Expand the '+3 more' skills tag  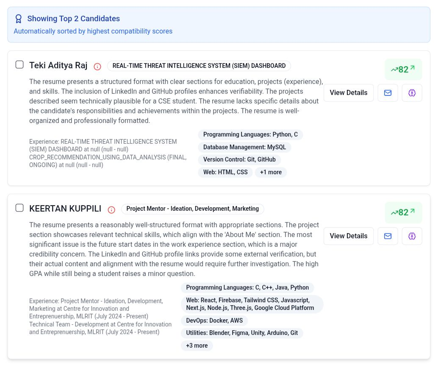[x=197, y=345]
